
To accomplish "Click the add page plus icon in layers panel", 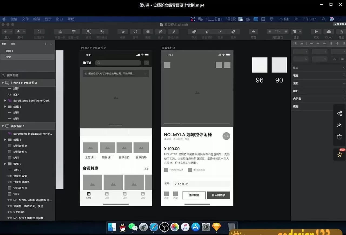I will [46, 44].
